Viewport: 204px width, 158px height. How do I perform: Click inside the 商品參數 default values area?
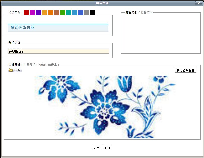pyautogui.click(x=161, y=33)
